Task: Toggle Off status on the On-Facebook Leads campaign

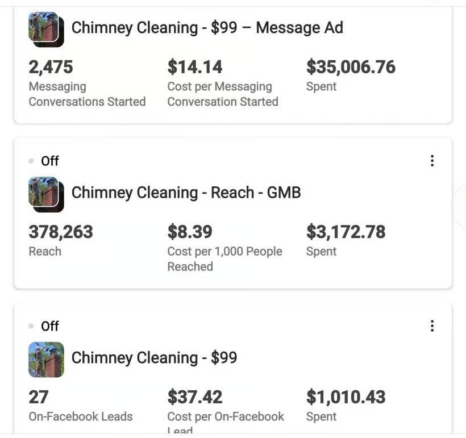Action: 44,326
